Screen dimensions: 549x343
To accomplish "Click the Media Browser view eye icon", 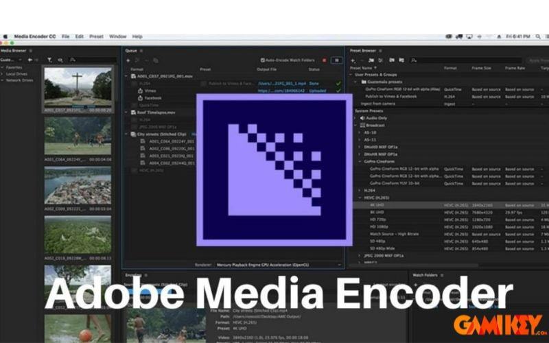I will (x=60, y=60).
